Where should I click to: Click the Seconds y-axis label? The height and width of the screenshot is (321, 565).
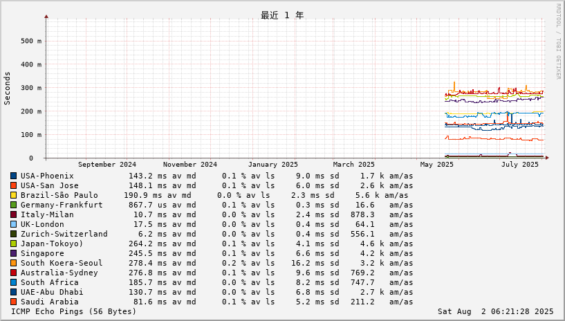click(x=7, y=89)
